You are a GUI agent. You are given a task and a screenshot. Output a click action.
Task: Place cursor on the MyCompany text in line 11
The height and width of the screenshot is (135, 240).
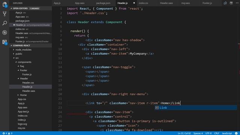138,54
